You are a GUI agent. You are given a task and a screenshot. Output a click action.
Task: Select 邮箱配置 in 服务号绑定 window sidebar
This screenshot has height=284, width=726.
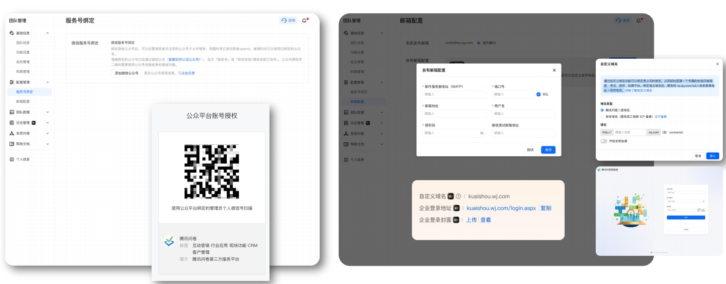click(23, 101)
